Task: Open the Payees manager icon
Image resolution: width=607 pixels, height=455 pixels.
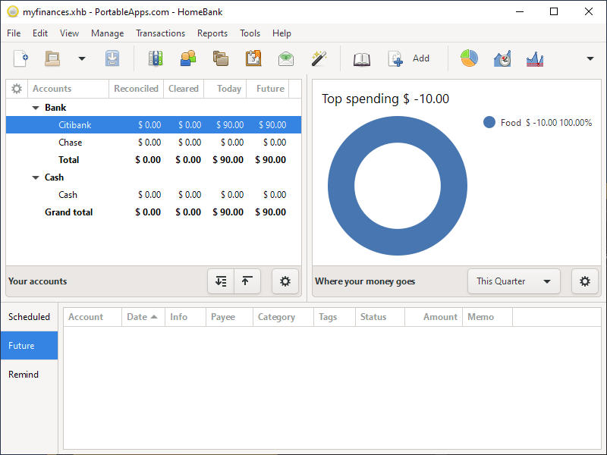Action: point(187,58)
